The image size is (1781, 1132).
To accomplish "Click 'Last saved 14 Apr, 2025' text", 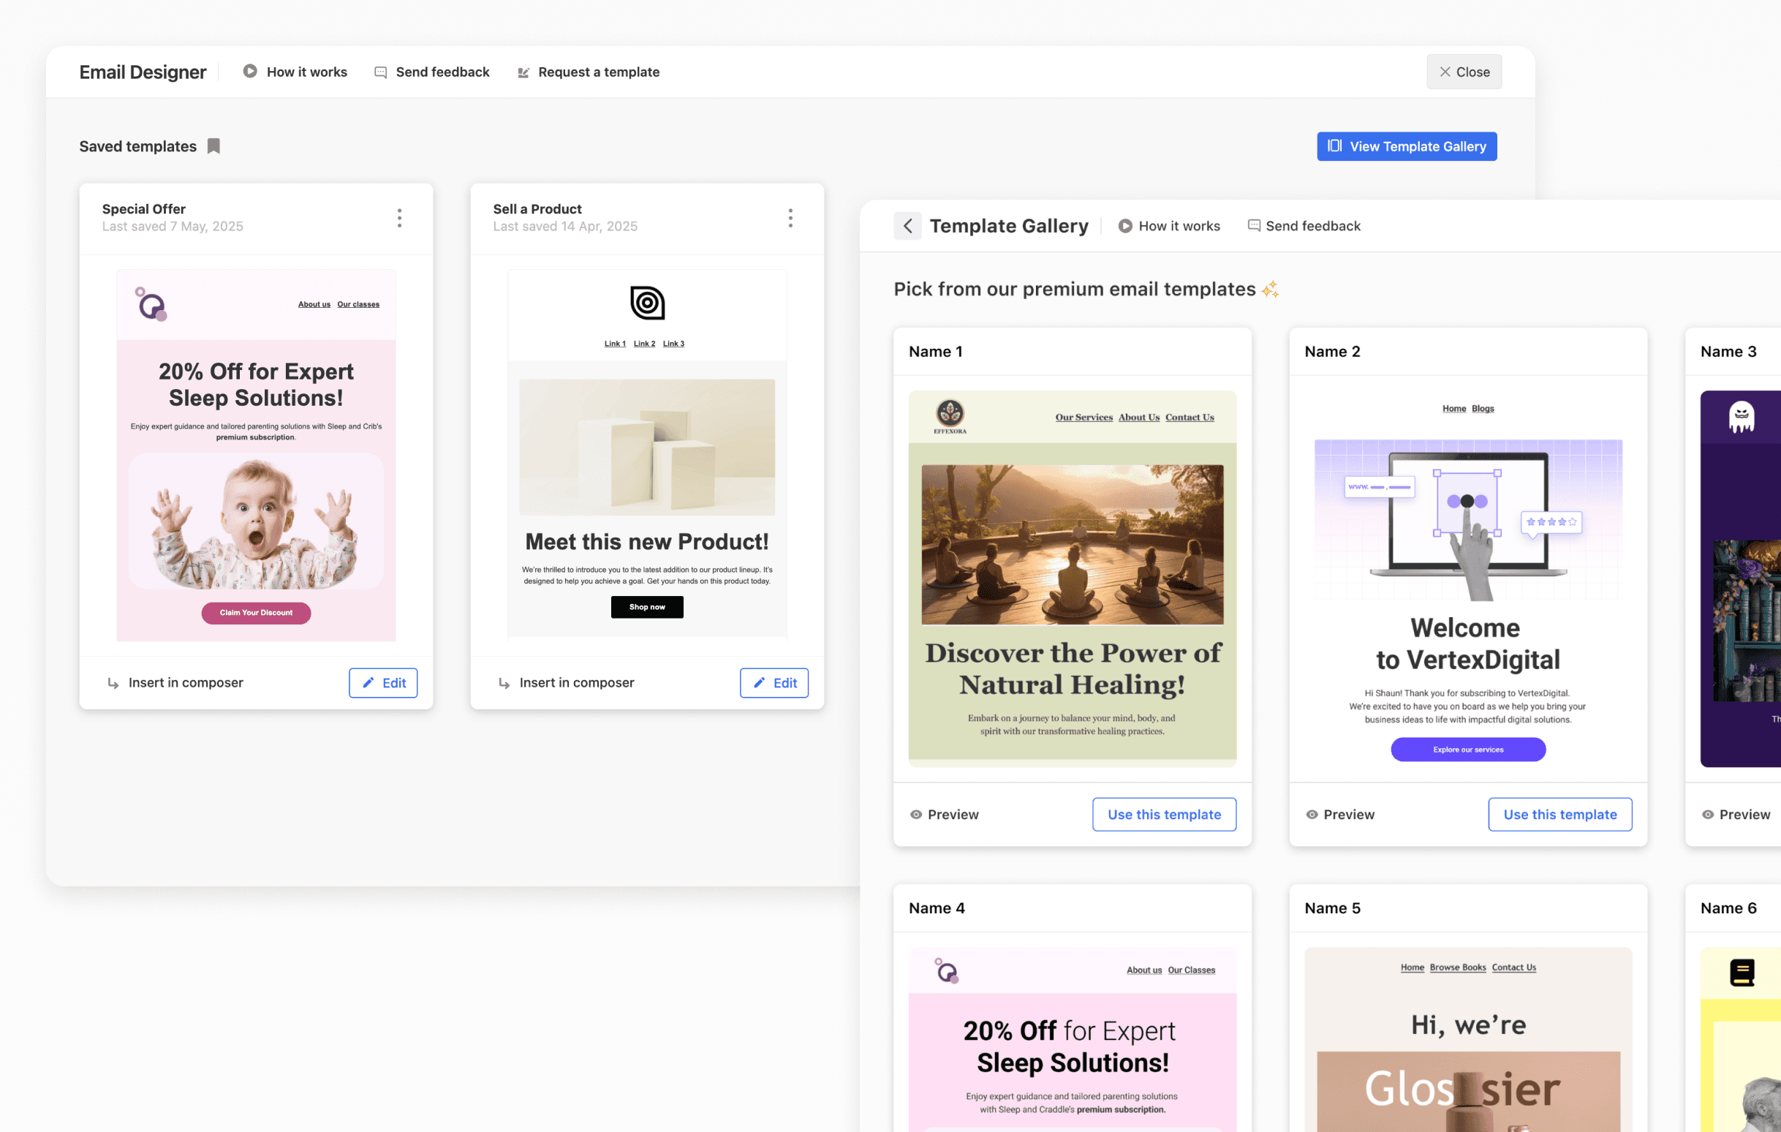I will (565, 227).
